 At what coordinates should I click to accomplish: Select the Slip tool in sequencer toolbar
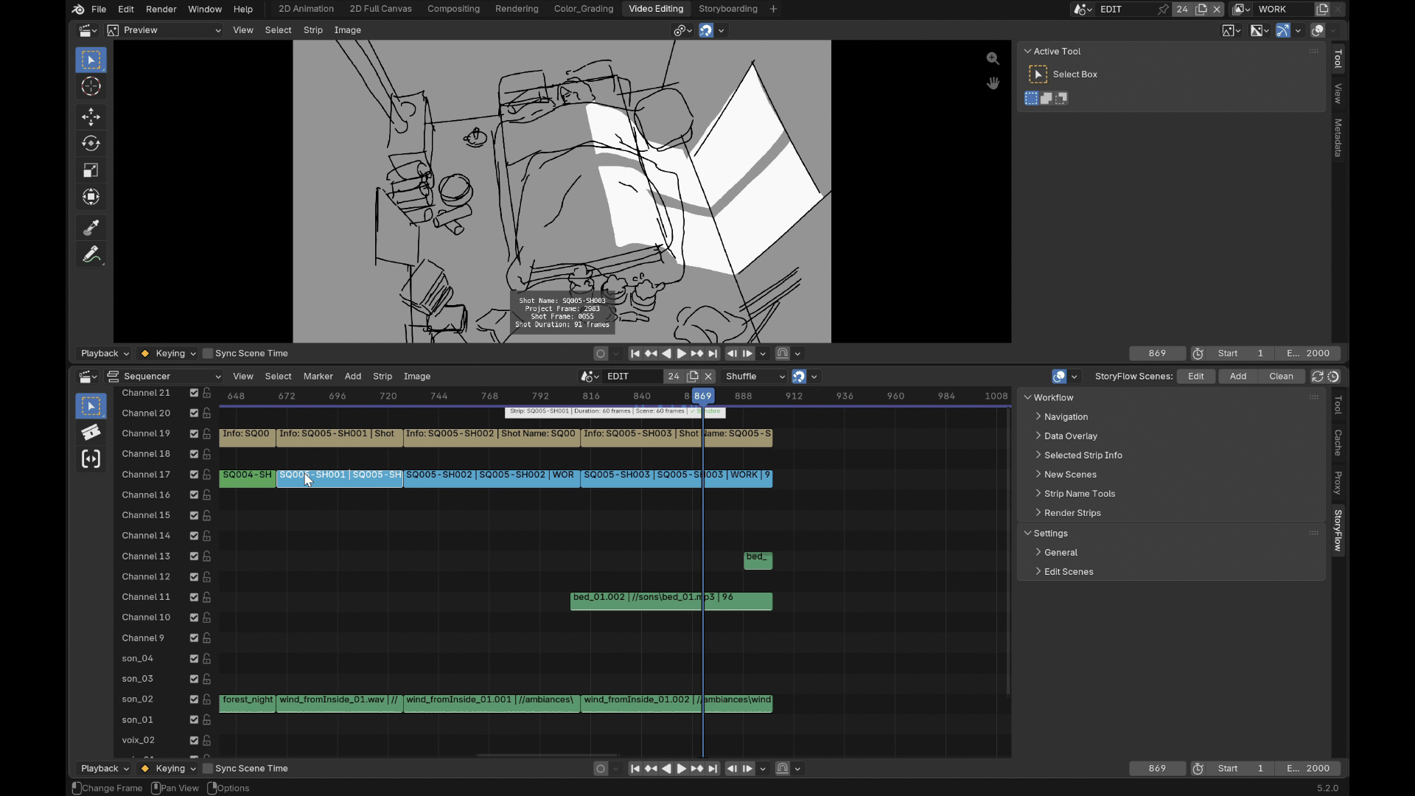click(x=91, y=459)
